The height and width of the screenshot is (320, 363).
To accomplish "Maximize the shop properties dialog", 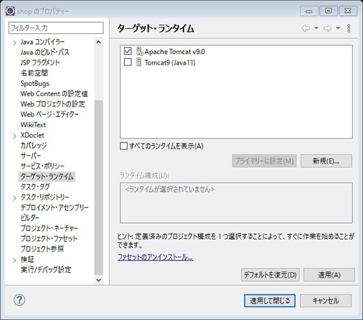I will (x=328, y=11).
